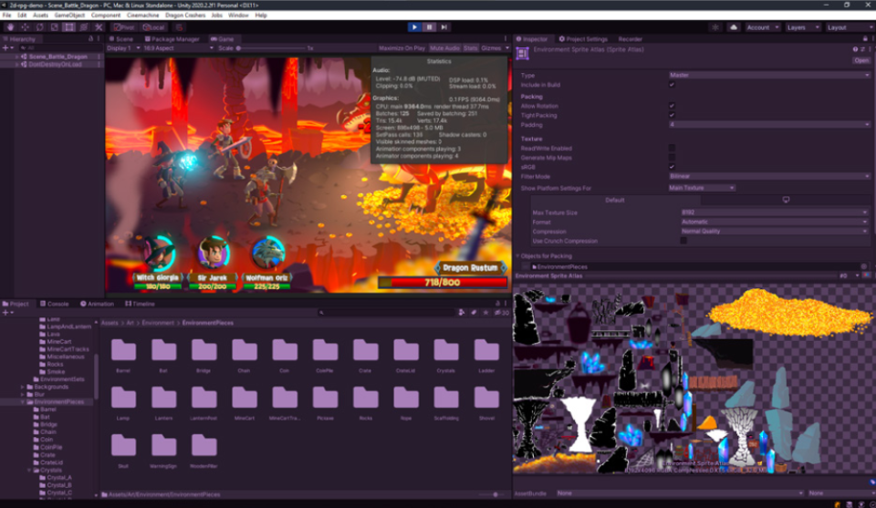Open the Type dropdown set to Master
This screenshot has width=876, height=508.
point(769,75)
